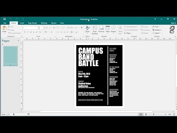
Task: Open the Change Case dropdown
Action: (41, 32)
